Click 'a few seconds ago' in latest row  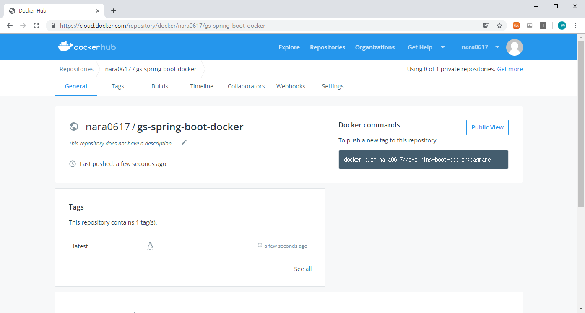coord(286,246)
